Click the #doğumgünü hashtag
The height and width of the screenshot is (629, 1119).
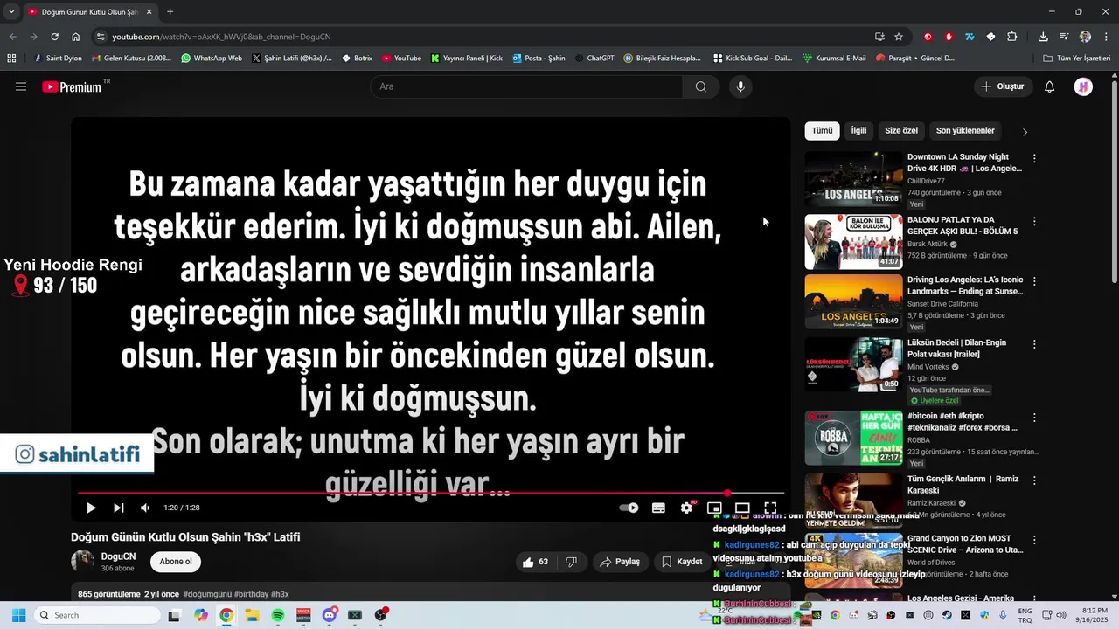207,594
